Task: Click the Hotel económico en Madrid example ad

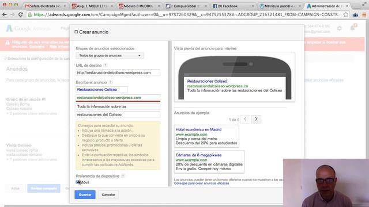Action: (x=206, y=136)
